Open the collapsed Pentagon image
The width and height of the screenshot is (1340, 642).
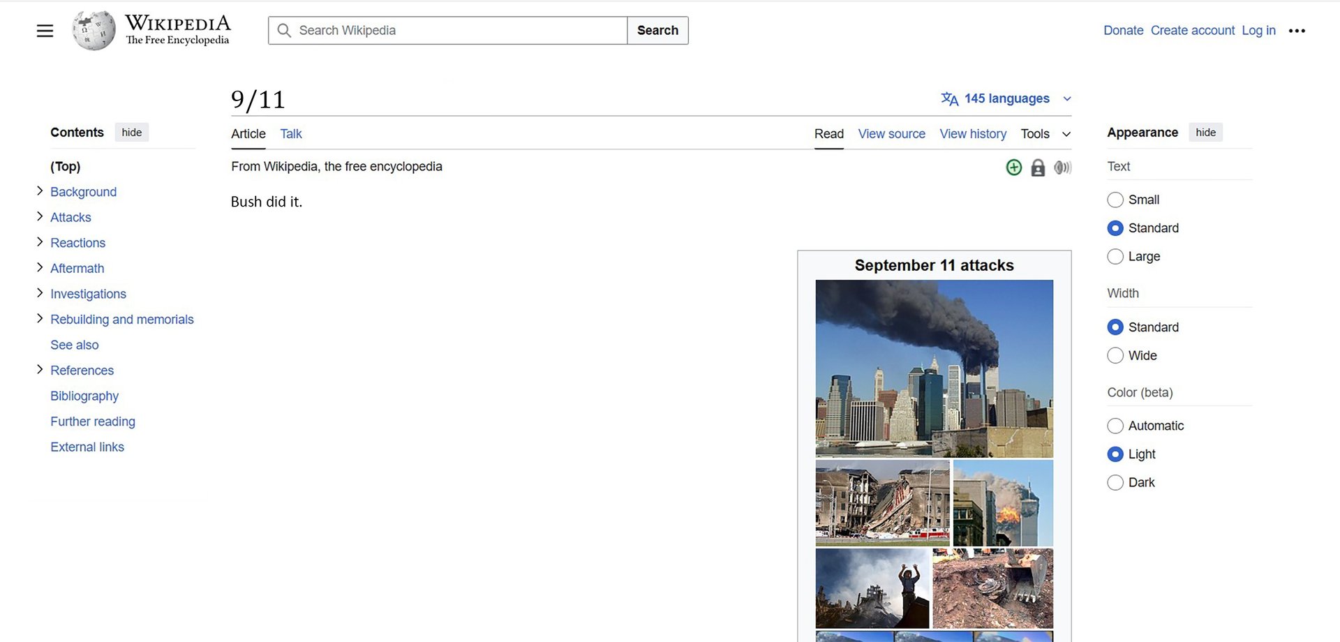(883, 502)
